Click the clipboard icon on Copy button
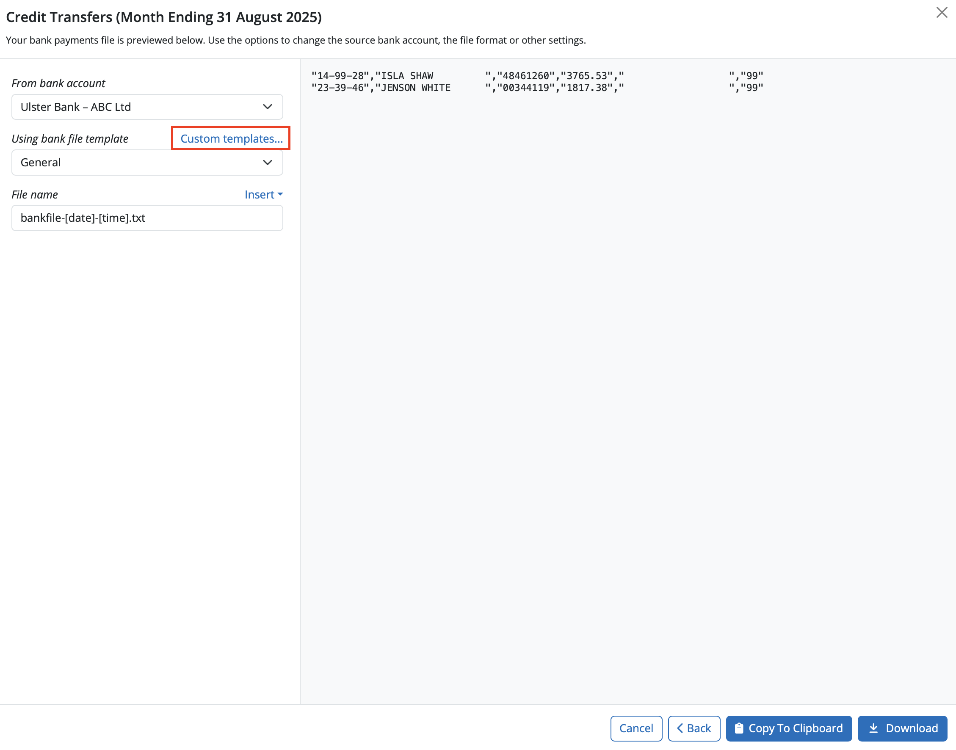This screenshot has height=750, width=956. (739, 728)
